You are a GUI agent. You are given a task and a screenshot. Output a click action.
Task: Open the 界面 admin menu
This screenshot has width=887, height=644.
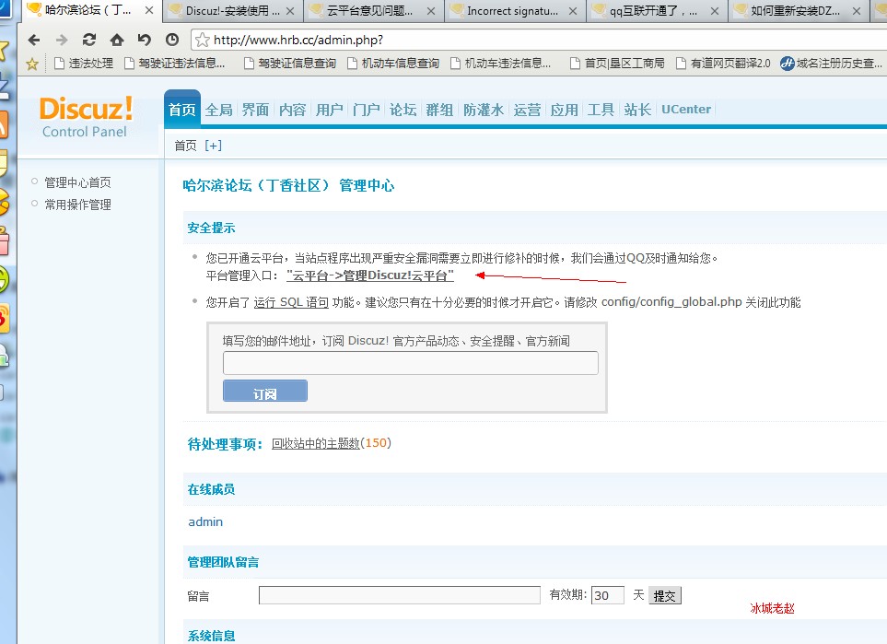click(256, 110)
